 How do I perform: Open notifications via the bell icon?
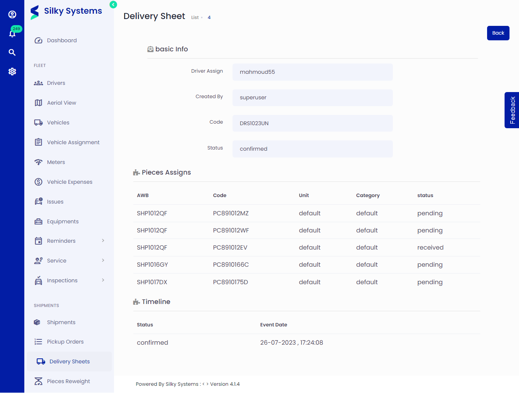click(12, 33)
